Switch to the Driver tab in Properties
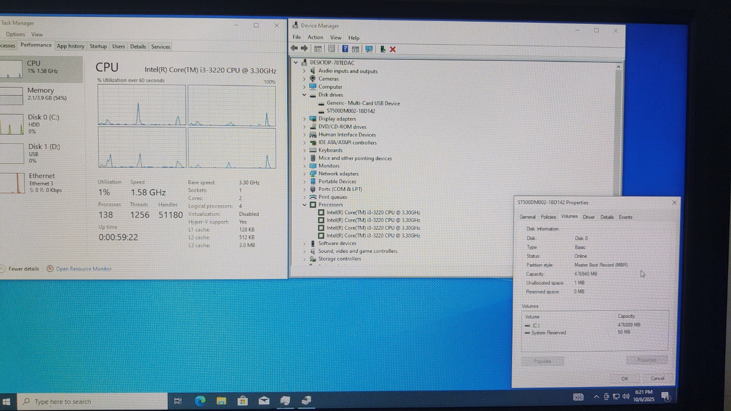The width and height of the screenshot is (731, 411). click(x=588, y=217)
